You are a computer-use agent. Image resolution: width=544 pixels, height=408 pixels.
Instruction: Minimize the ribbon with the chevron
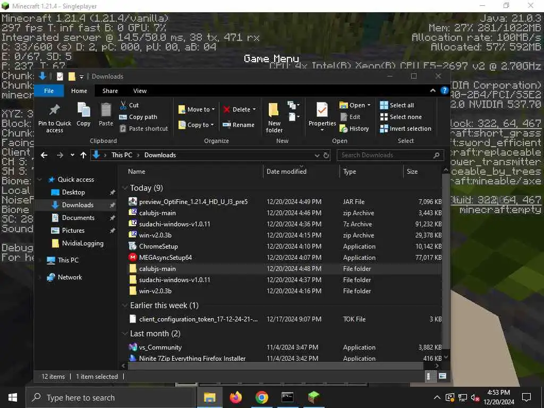coord(432,90)
